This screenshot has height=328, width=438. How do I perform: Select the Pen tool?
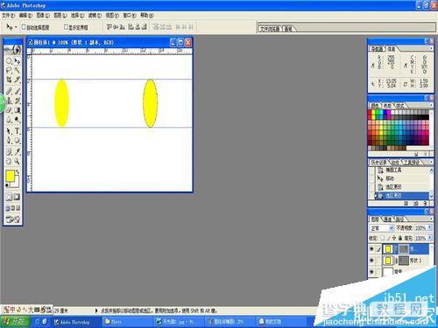(9, 141)
